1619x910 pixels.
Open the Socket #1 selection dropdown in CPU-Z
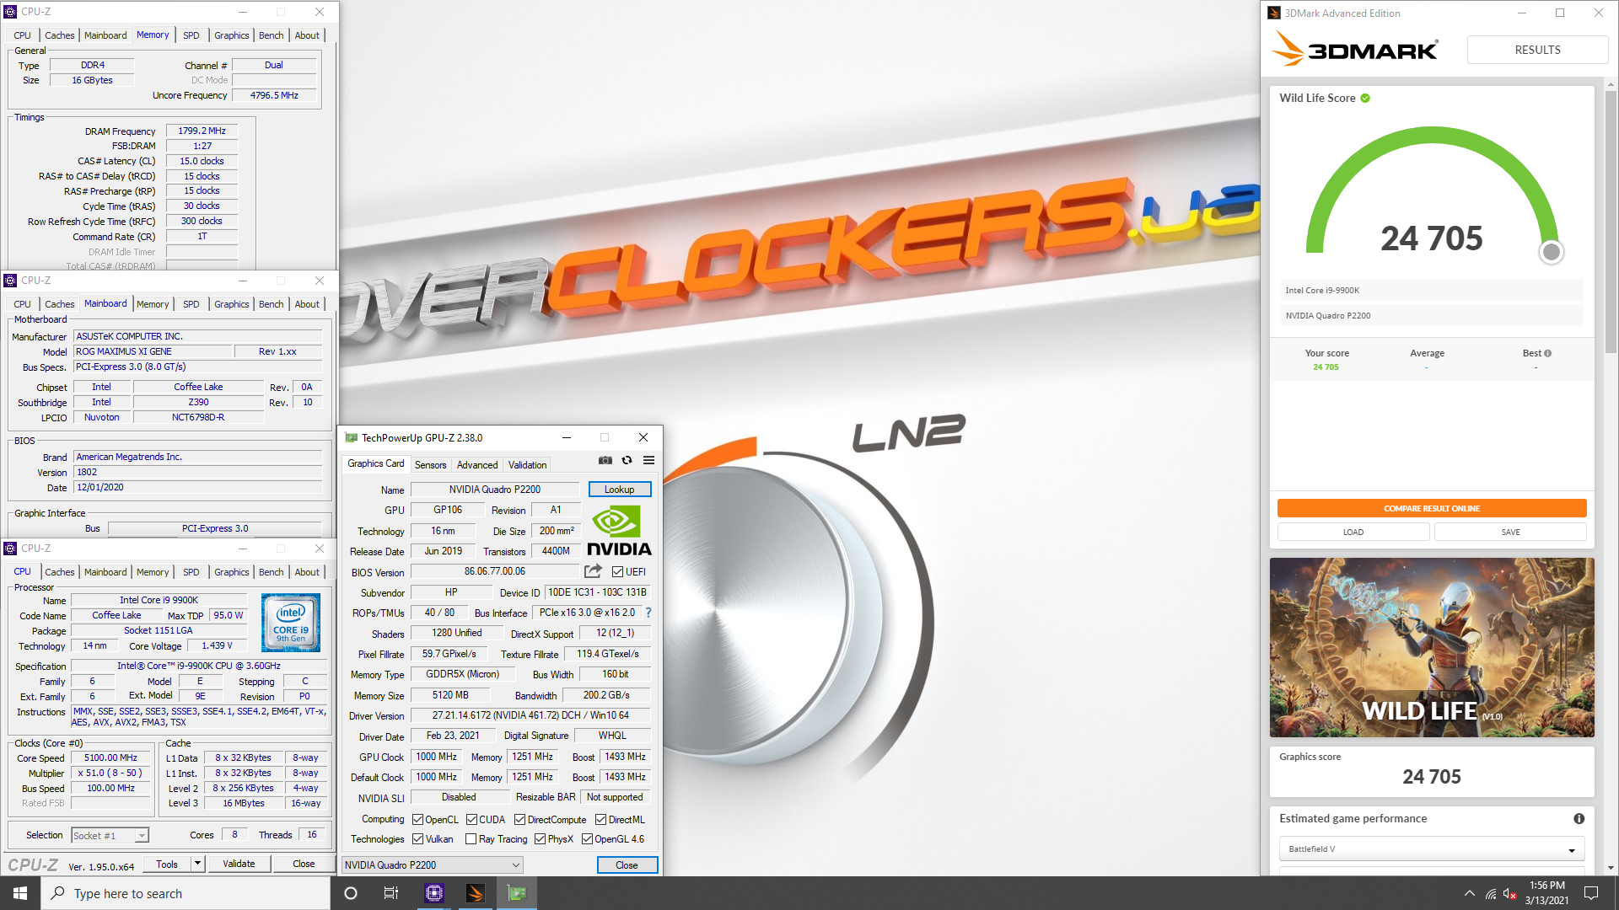tap(110, 835)
